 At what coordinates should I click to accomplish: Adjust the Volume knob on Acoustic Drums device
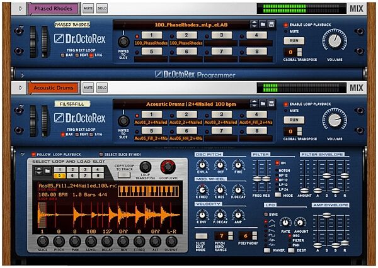pos(335,120)
